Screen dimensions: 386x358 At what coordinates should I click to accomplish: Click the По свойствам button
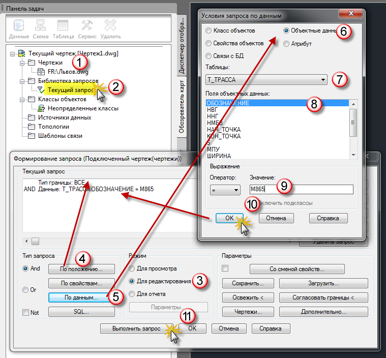pos(81,283)
